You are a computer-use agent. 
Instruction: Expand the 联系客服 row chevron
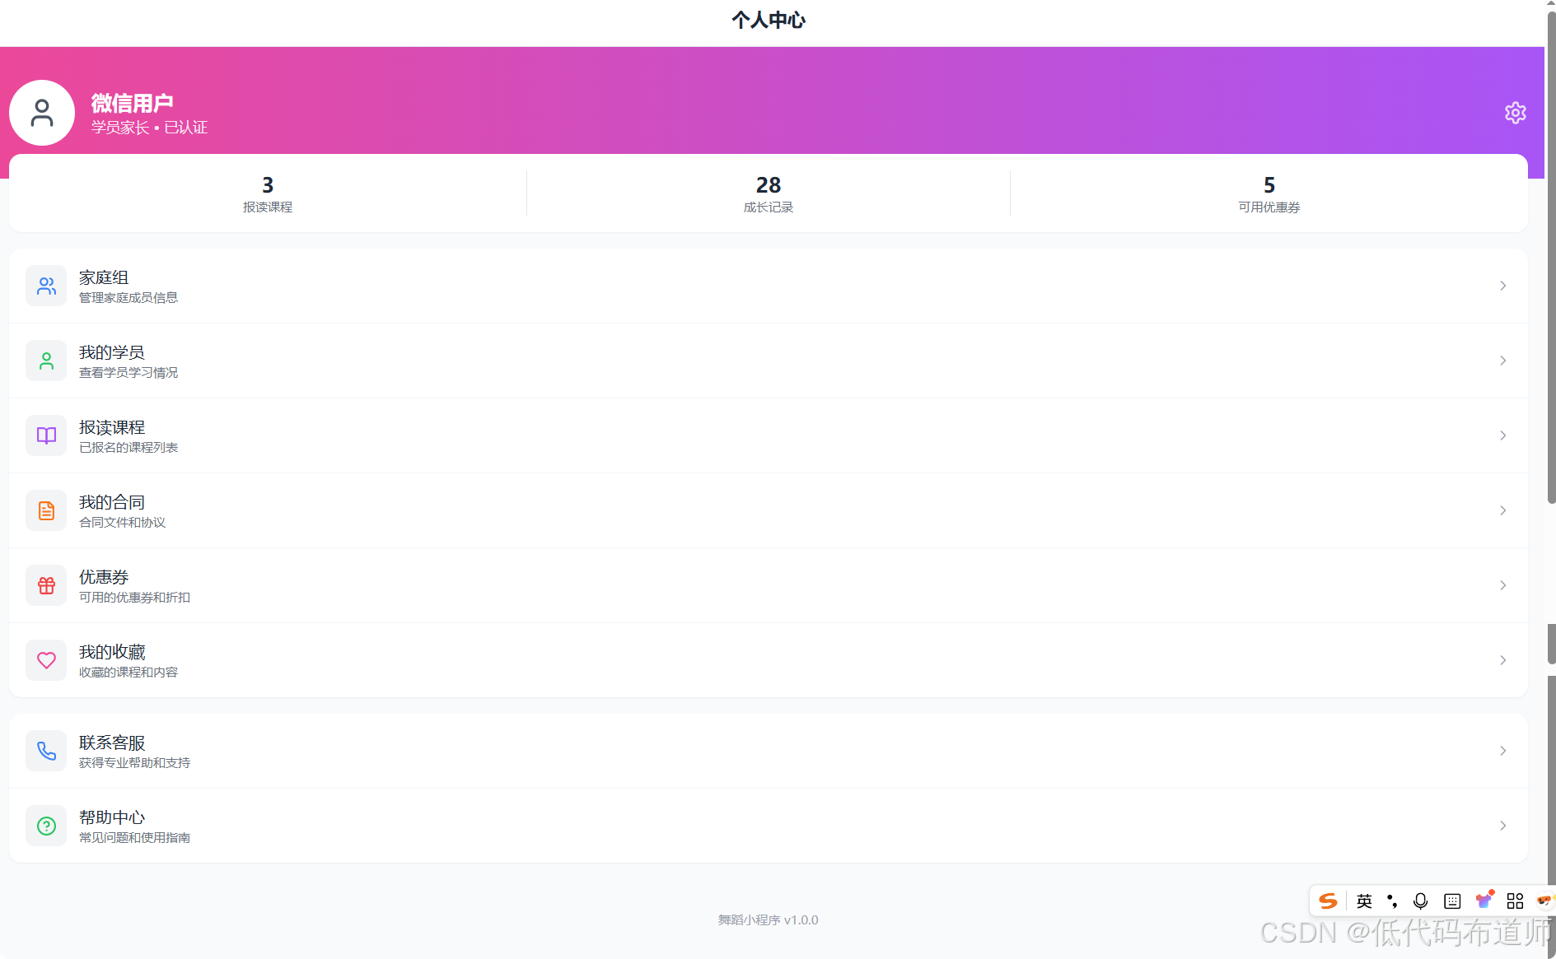[1502, 751]
